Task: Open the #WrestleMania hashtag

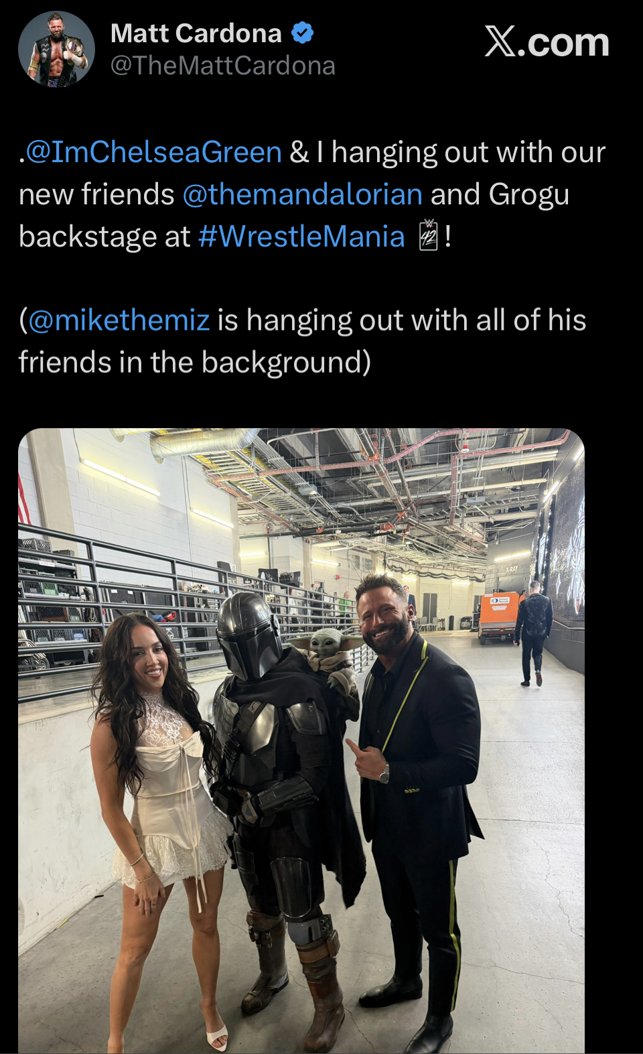Action: (x=302, y=237)
